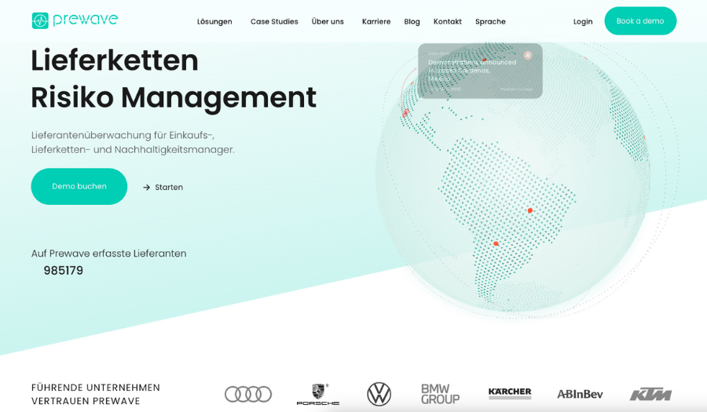Click the Login link

coord(583,22)
